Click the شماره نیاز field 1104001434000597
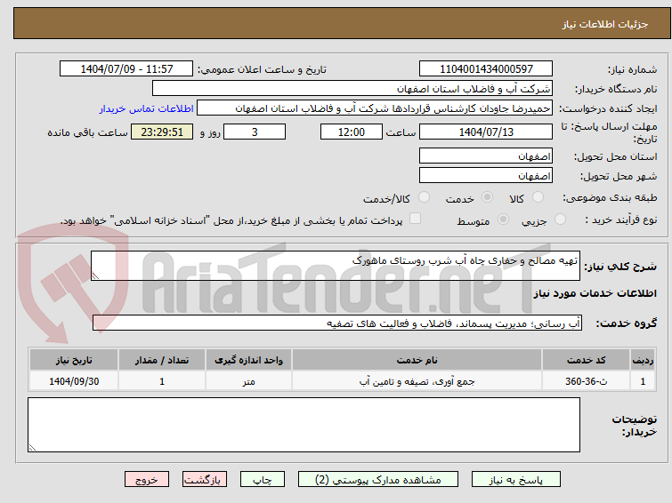The width and height of the screenshot is (672, 503). [486, 69]
